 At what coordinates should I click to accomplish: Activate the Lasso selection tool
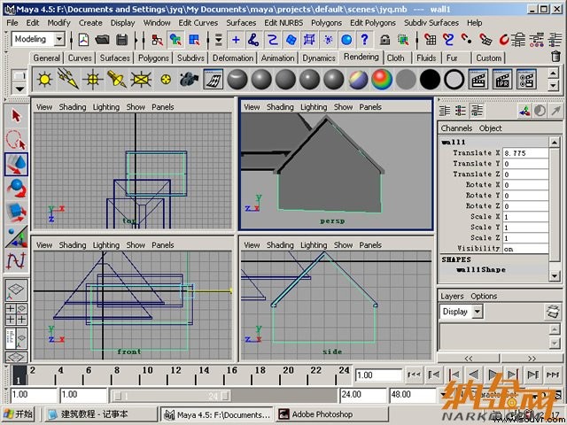16,140
